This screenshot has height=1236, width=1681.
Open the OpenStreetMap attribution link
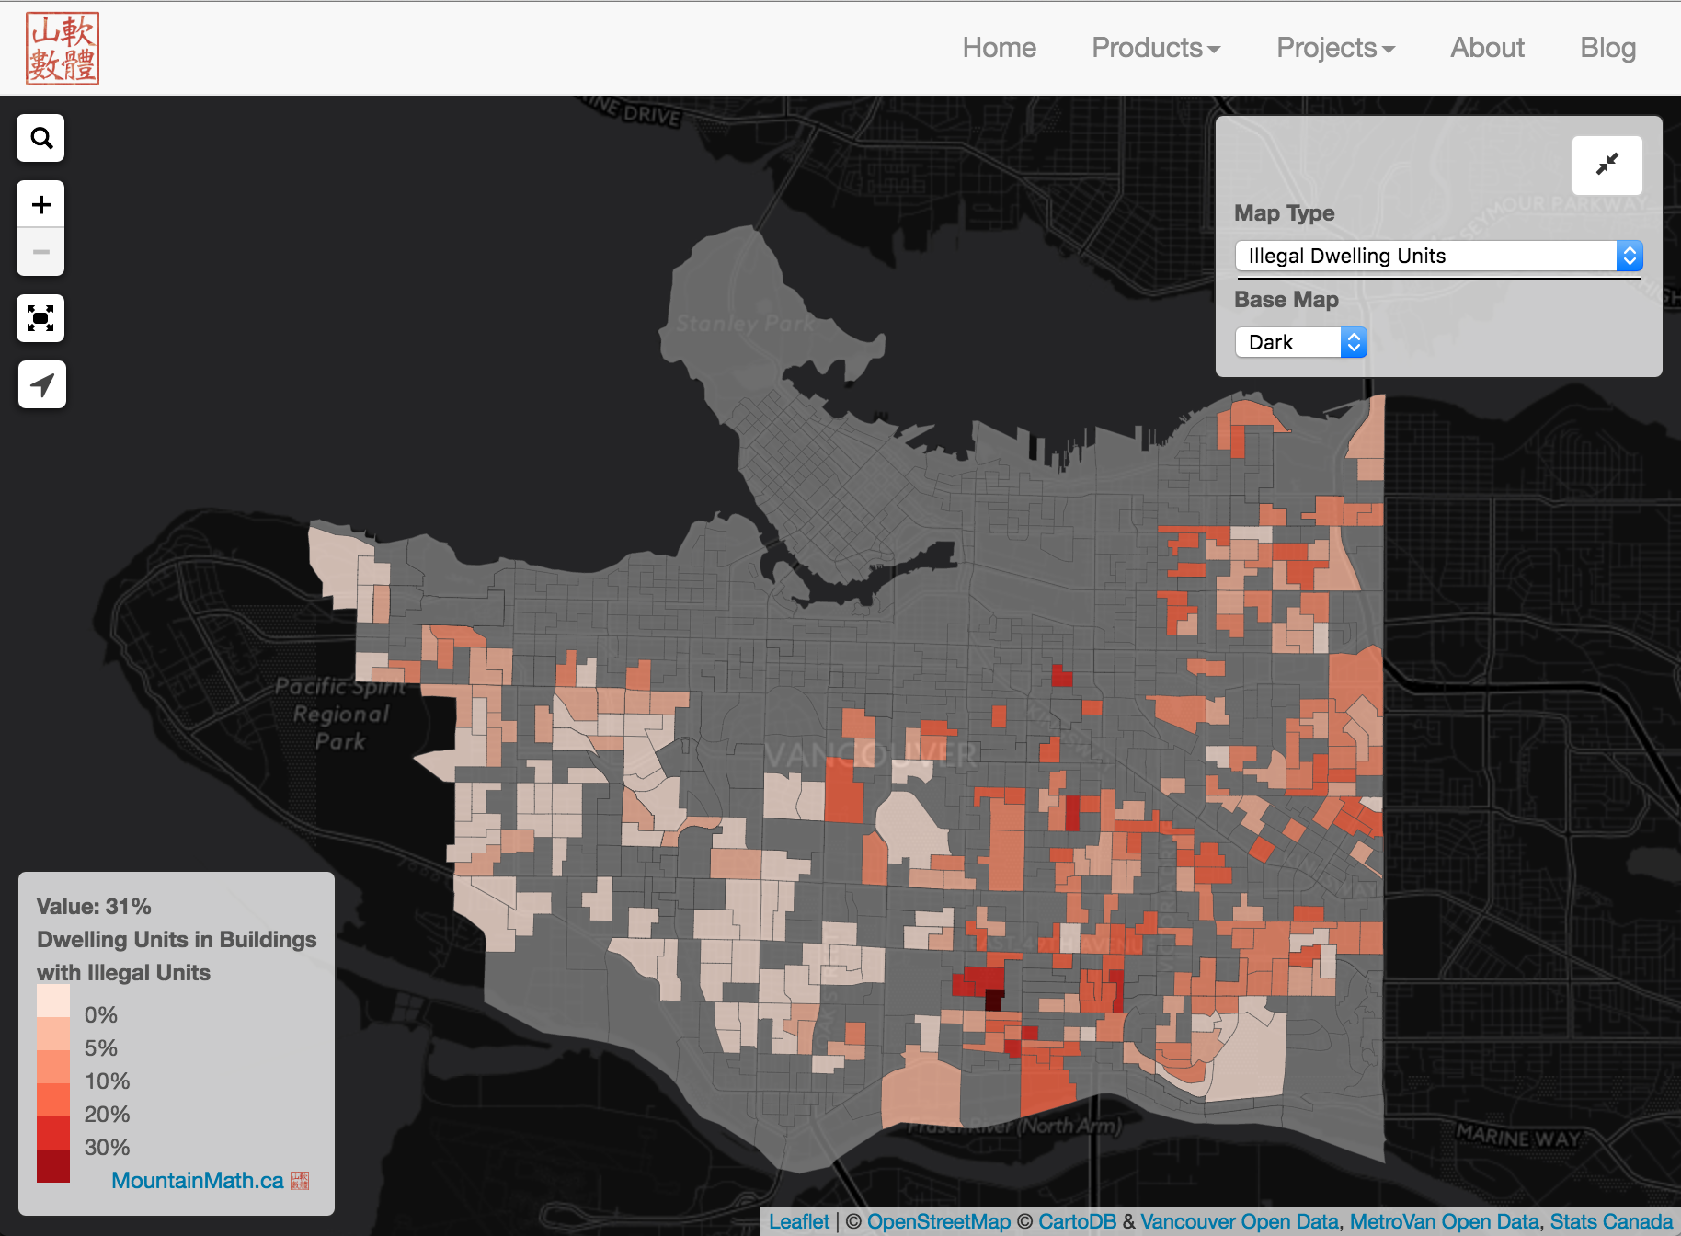pyautogui.click(x=938, y=1221)
